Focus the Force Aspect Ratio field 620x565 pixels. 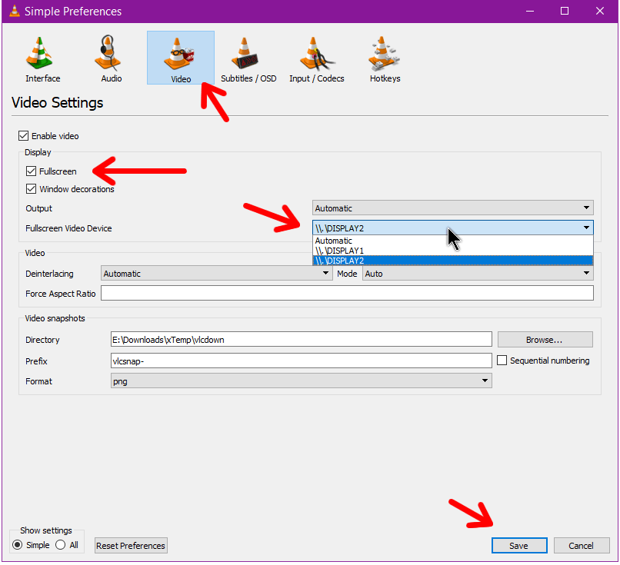pyautogui.click(x=347, y=293)
